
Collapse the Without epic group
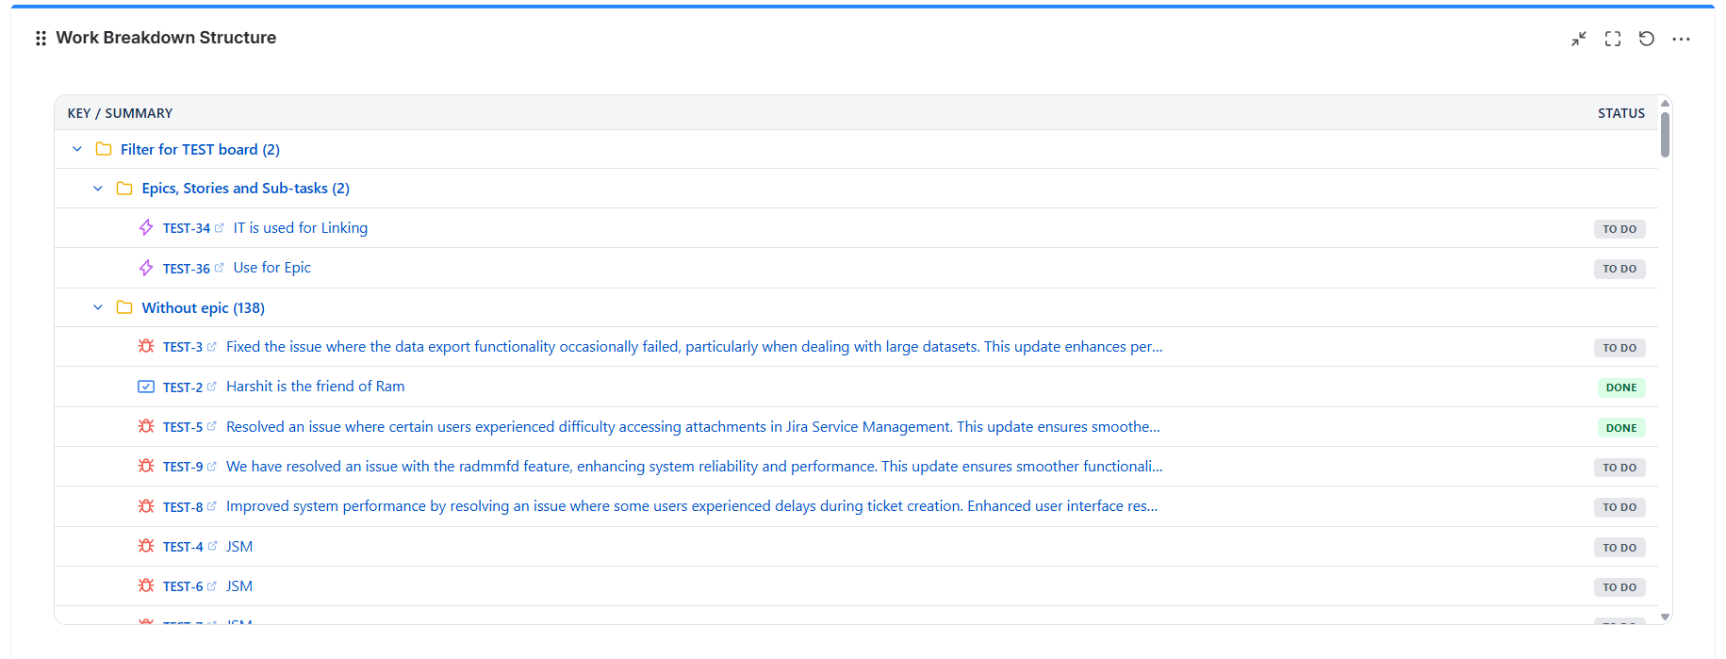98,307
